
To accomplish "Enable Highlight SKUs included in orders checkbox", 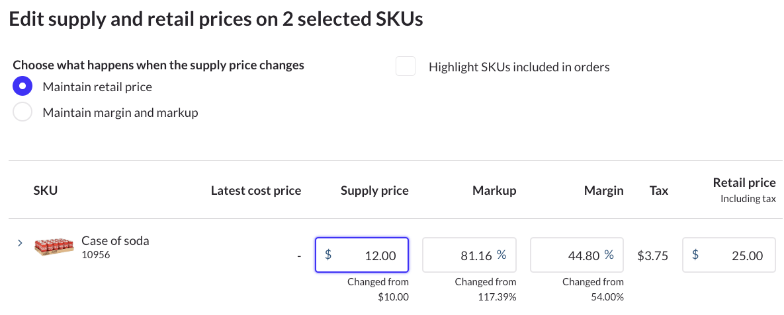I will 406,67.
